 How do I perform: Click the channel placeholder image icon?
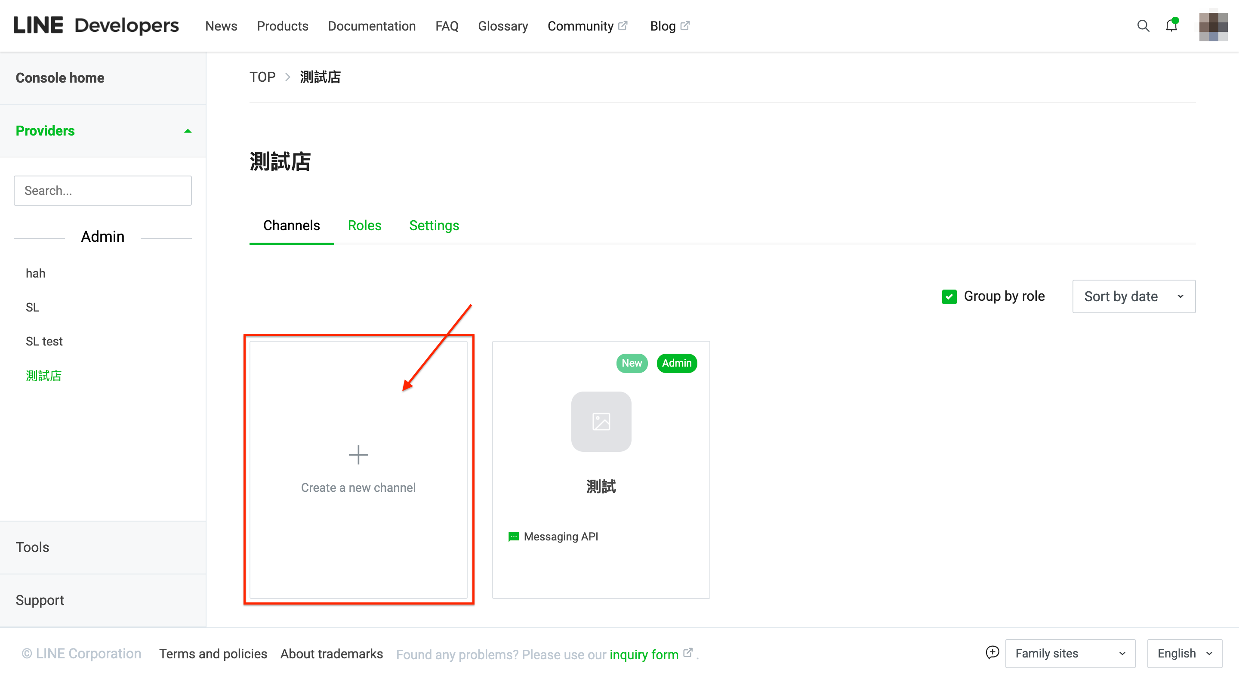click(601, 422)
